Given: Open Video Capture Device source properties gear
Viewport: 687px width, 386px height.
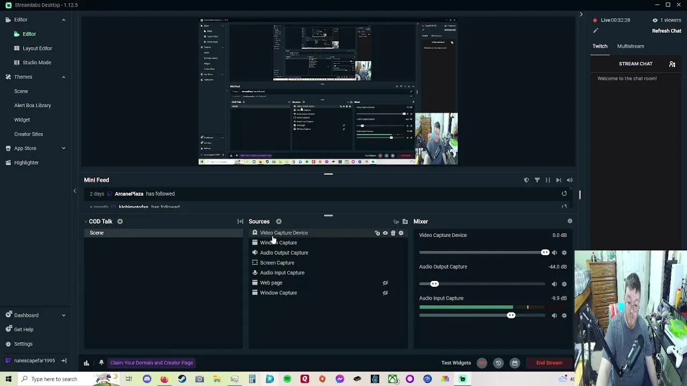Looking at the screenshot, I should pos(401,233).
